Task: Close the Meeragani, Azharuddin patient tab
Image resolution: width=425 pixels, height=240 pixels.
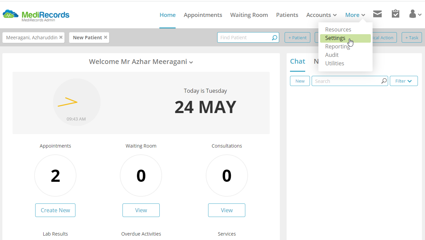Action: [x=61, y=37]
